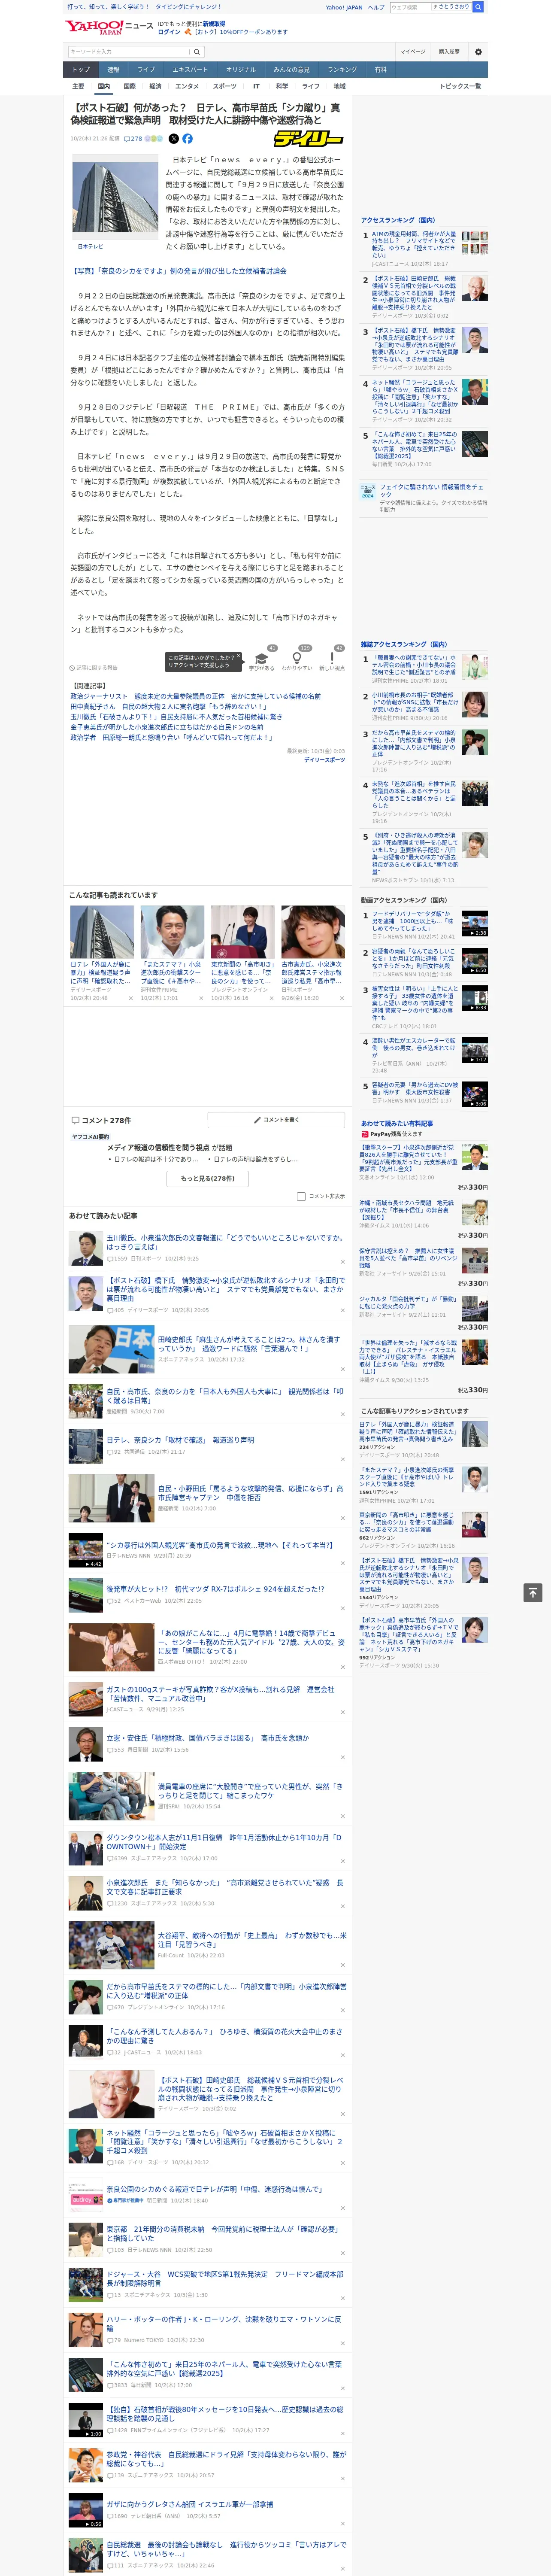551x2576 pixels.
Task: Click the scroll-to-top arrow button
Action: pos(533,1592)
